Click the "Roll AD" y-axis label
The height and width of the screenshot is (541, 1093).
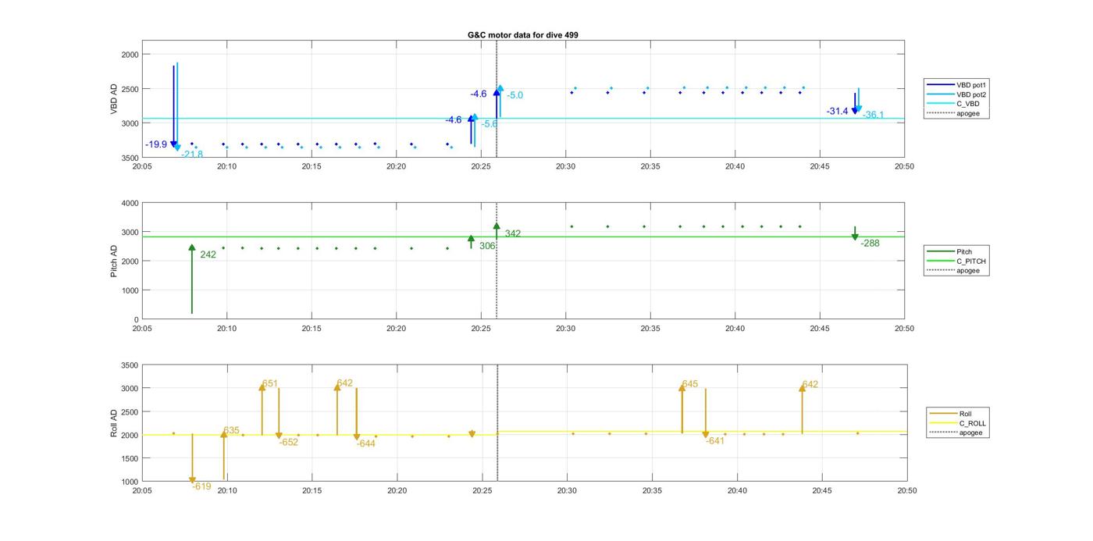pyautogui.click(x=114, y=422)
